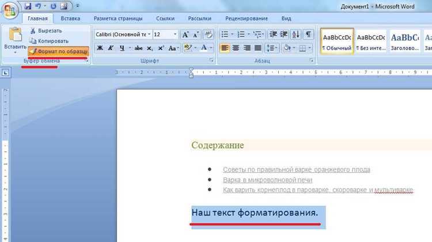
Task: Open the Вставка tab
Action: click(x=70, y=18)
